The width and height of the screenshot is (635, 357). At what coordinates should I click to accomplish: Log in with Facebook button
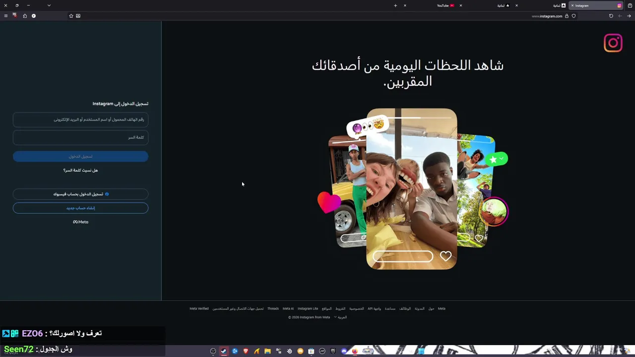point(80,194)
